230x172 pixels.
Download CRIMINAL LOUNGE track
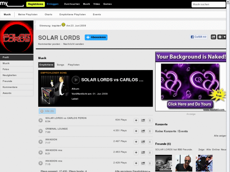pos(150,131)
